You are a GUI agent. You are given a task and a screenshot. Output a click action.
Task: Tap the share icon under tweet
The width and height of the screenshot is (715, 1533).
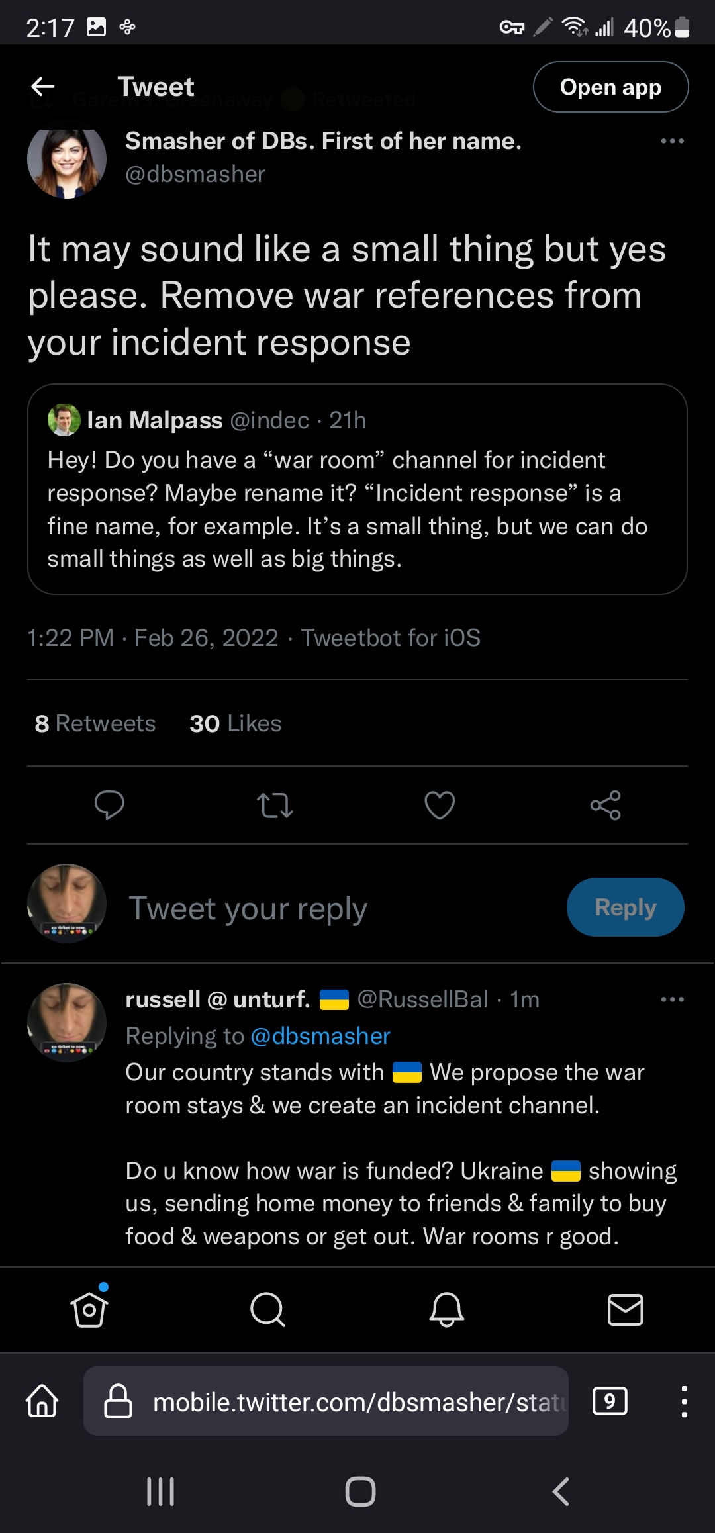coord(605,805)
